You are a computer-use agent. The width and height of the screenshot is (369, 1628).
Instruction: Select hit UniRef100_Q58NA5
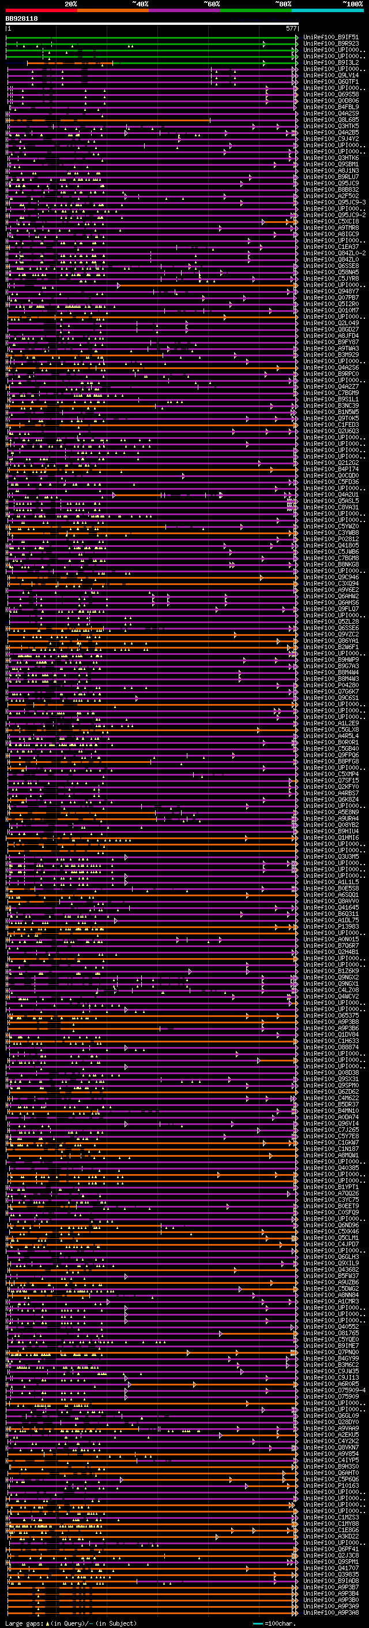(330, 272)
